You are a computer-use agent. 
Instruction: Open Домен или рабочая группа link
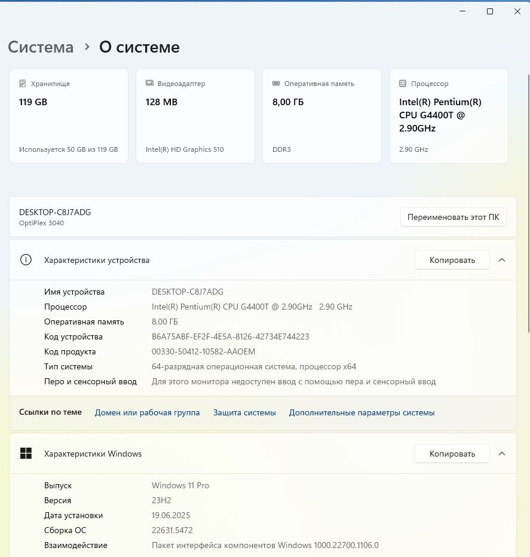point(147,412)
